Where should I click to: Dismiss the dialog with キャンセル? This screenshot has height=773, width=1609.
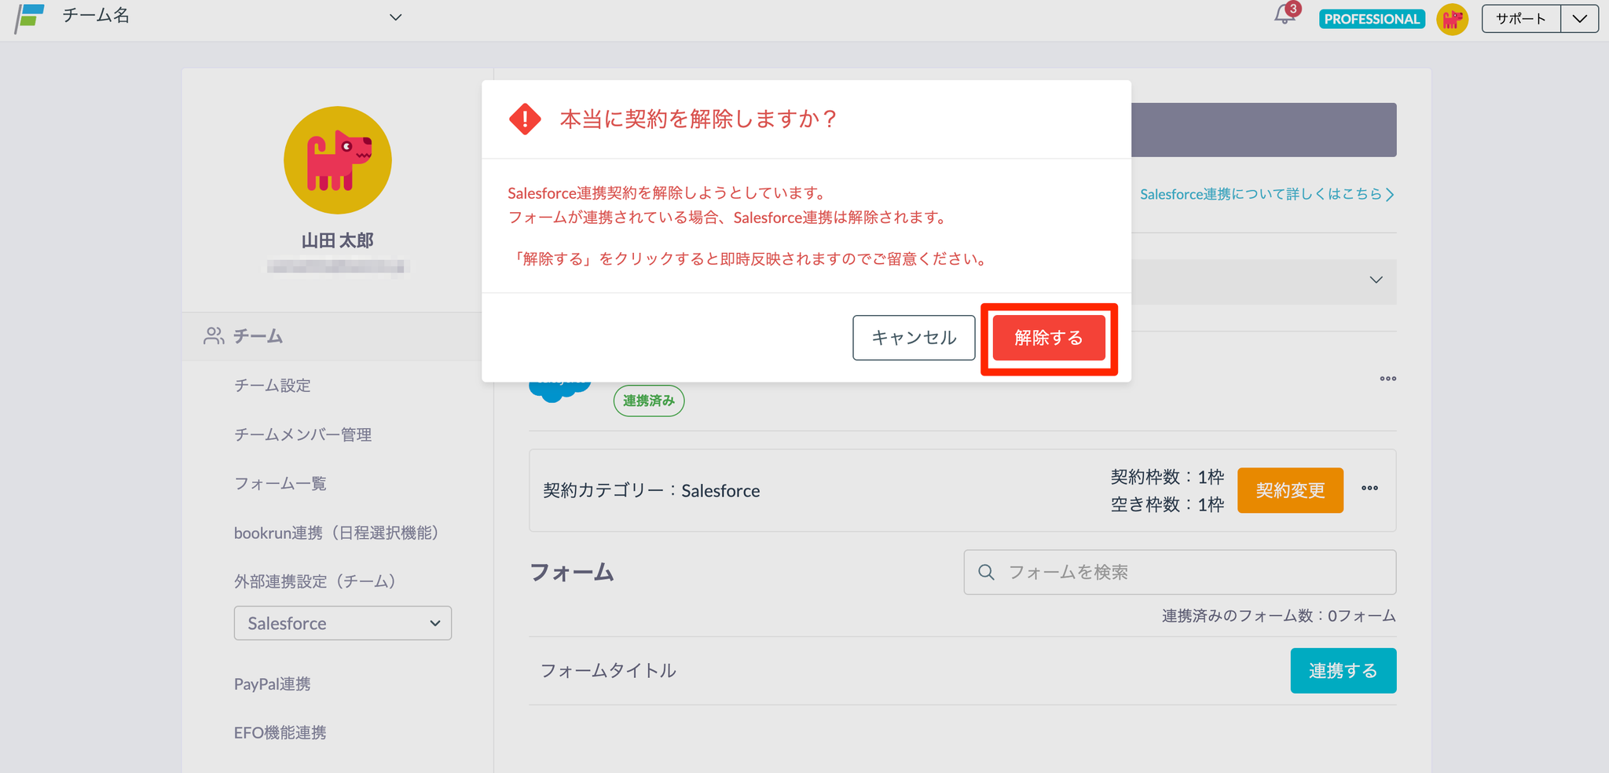pos(914,338)
